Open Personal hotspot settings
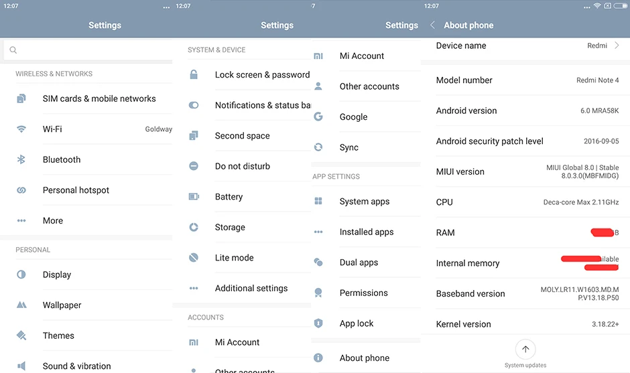This screenshot has height=373, width=630. [86, 190]
